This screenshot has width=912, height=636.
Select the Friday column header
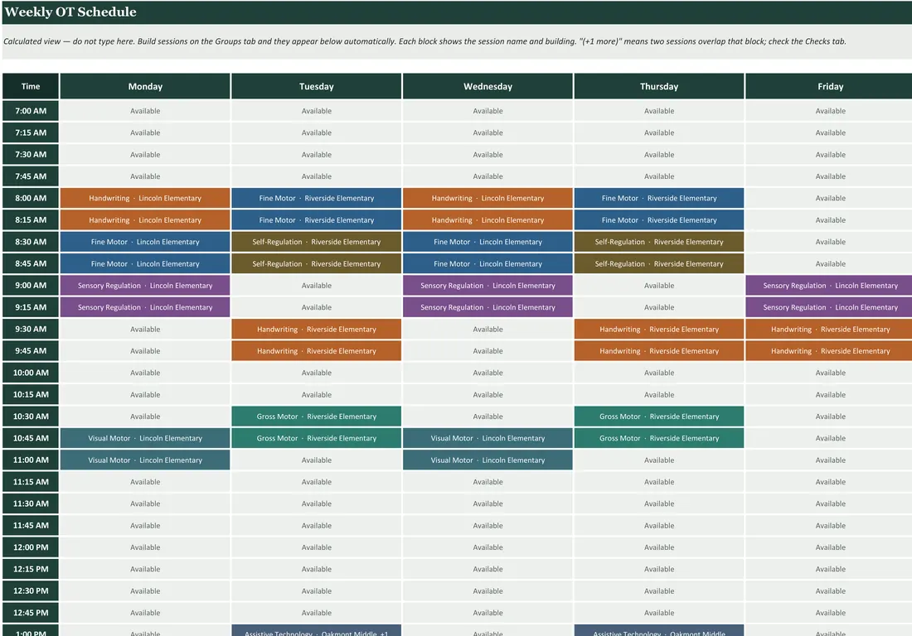pyautogui.click(x=830, y=86)
